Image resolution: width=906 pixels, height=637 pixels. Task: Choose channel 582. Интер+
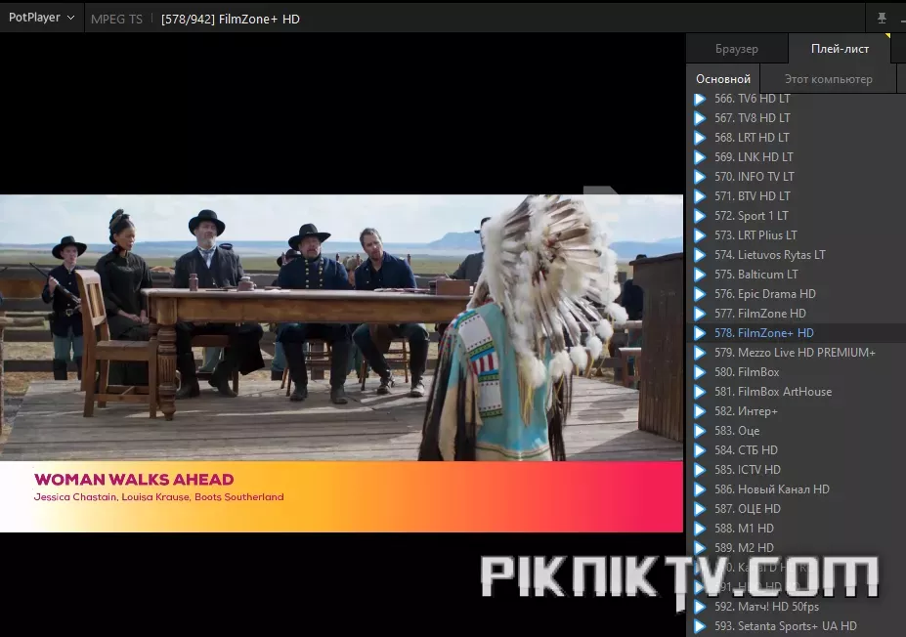pyautogui.click(x=746, y=411)
